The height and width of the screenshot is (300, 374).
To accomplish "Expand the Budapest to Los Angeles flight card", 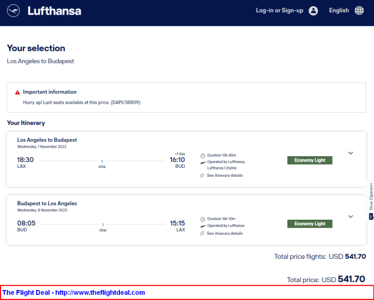I will point(351,216).
